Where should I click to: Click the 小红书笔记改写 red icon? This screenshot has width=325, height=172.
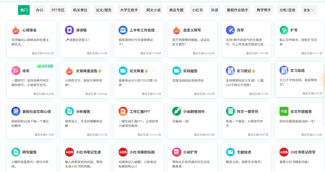[x=284, y=152]
